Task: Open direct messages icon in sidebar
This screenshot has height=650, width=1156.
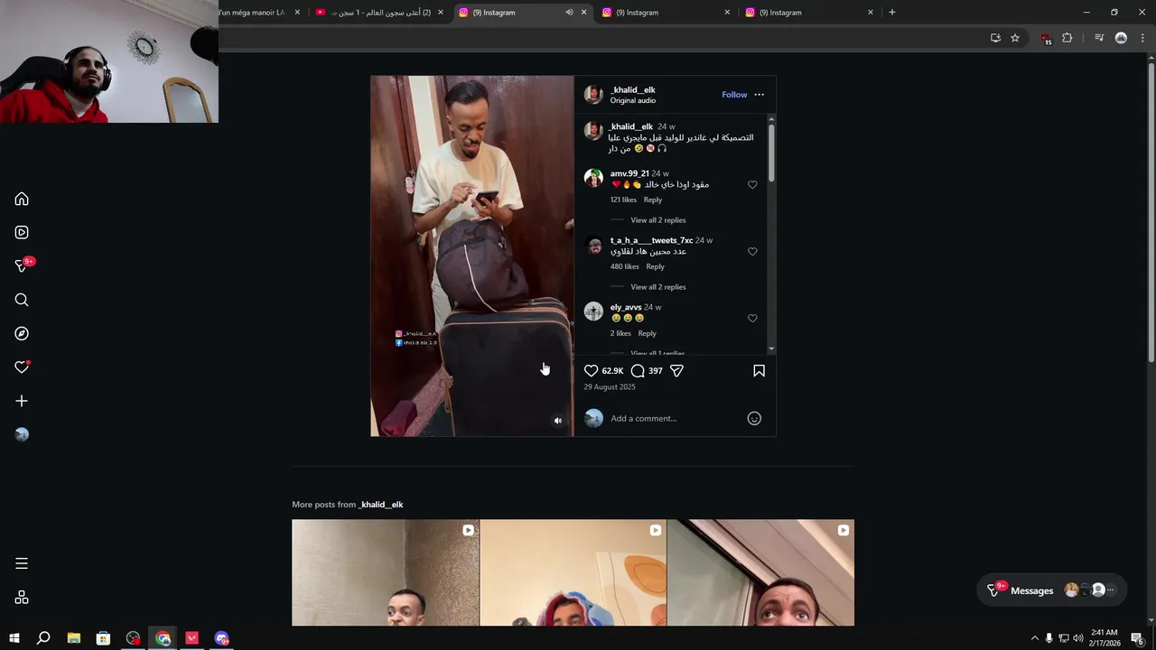Action: 22,265
